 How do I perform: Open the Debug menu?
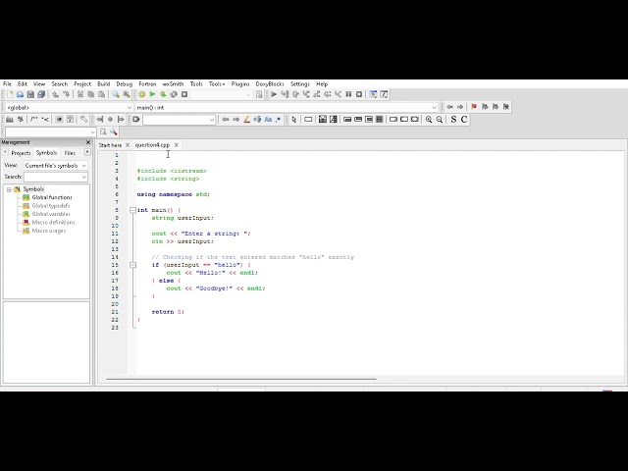click(x=125, y=84)
